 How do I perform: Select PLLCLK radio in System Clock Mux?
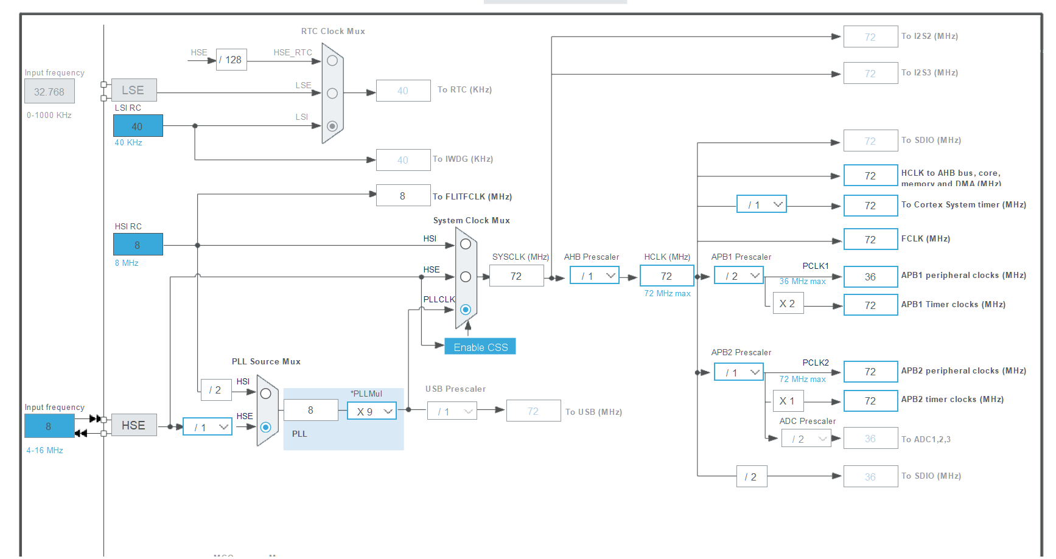point(466,310)
